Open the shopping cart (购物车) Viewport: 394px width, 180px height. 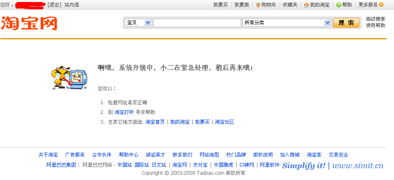[266, 5]
